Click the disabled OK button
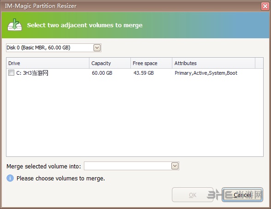Image resolution: width=271 pixels, height=209 pixels. point(193,195)
